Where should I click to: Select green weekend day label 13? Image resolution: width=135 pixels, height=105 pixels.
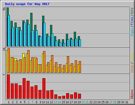(55, 102)
